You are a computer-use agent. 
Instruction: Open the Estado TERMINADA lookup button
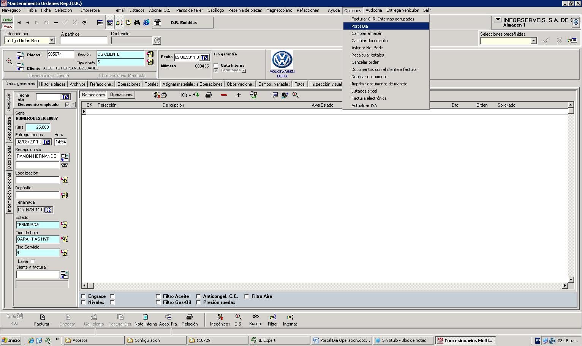65,225
